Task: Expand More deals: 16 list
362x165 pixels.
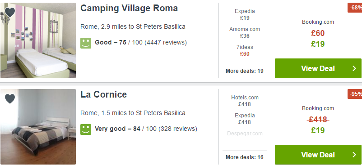Action: pyautogui.click(x=245, y=157)
